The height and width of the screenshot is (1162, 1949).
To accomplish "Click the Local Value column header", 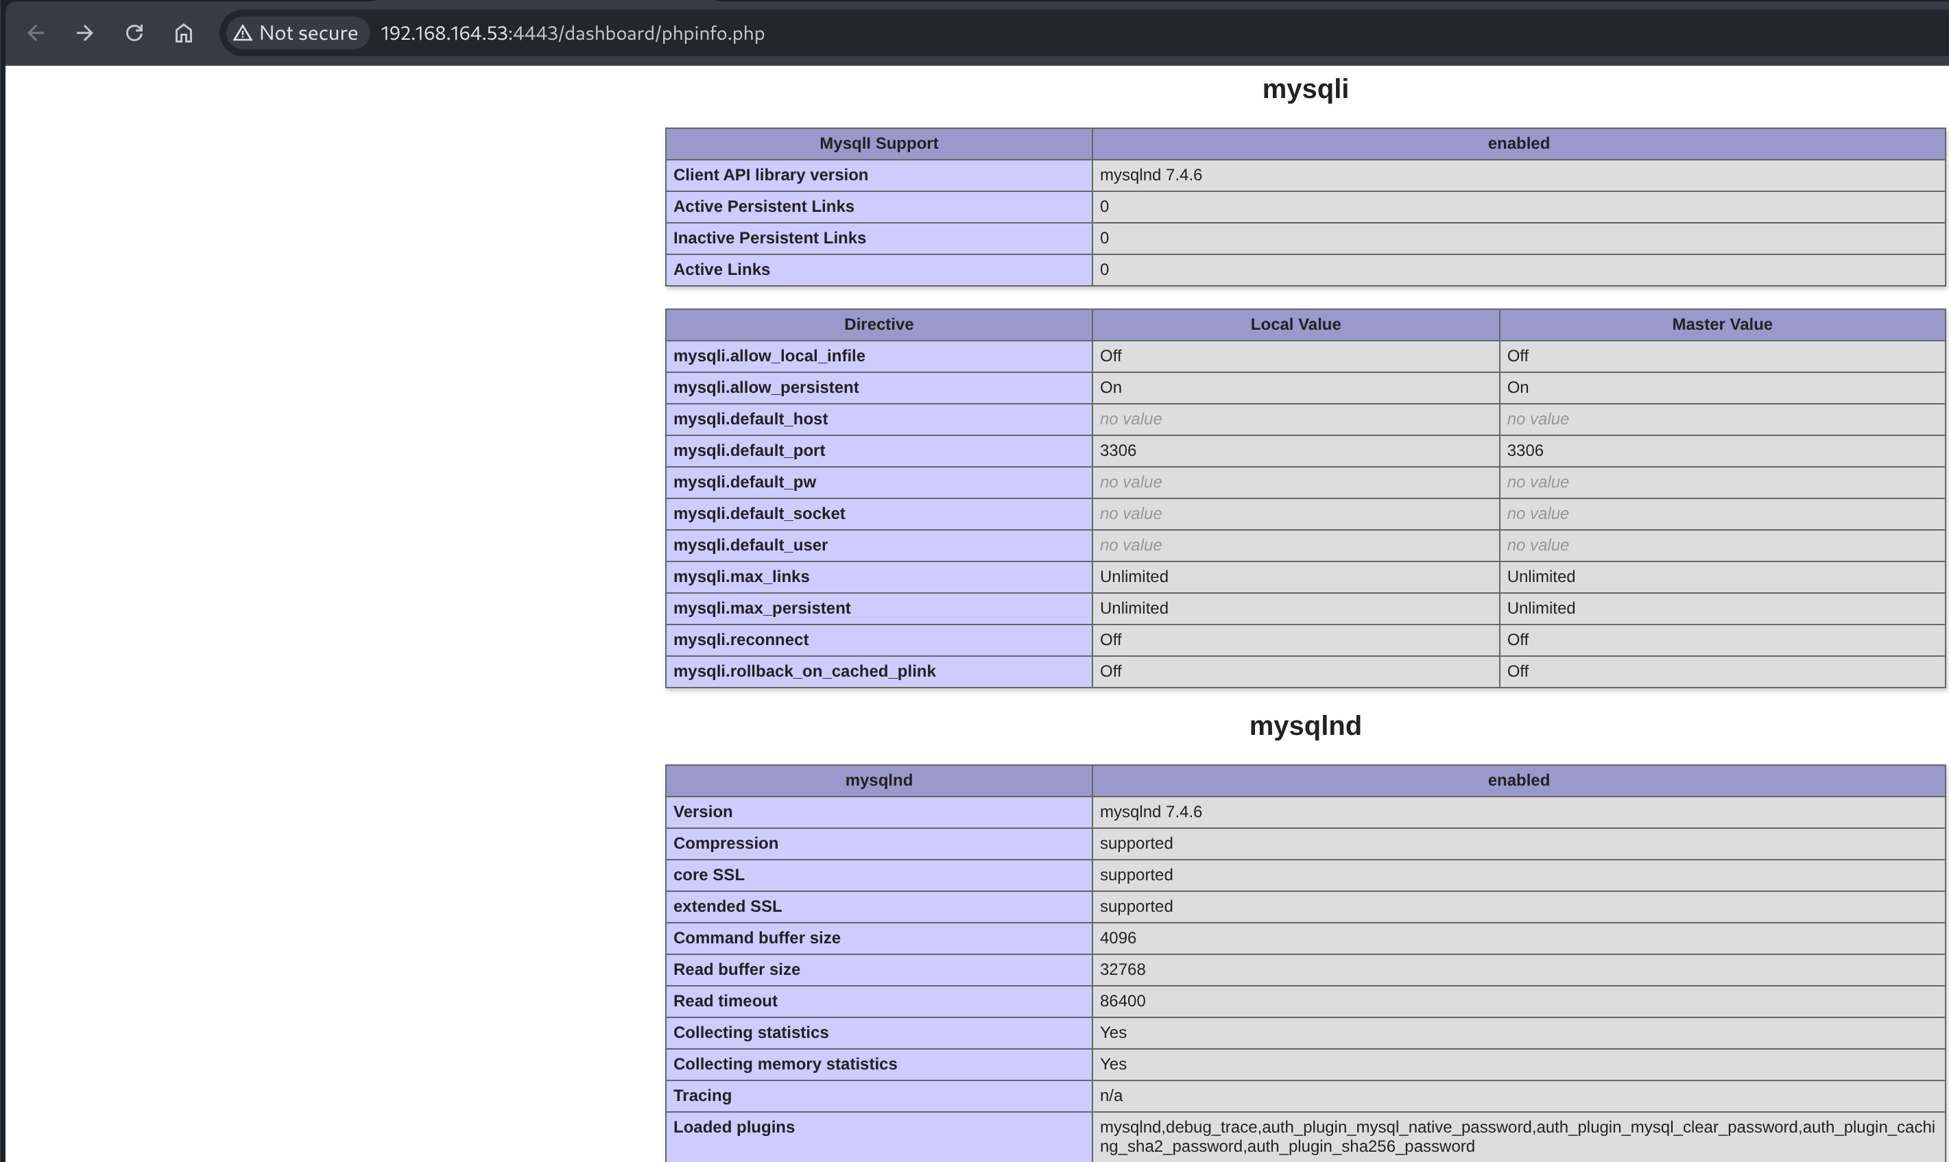I will pyautogui.click(x=1294, y=324).
